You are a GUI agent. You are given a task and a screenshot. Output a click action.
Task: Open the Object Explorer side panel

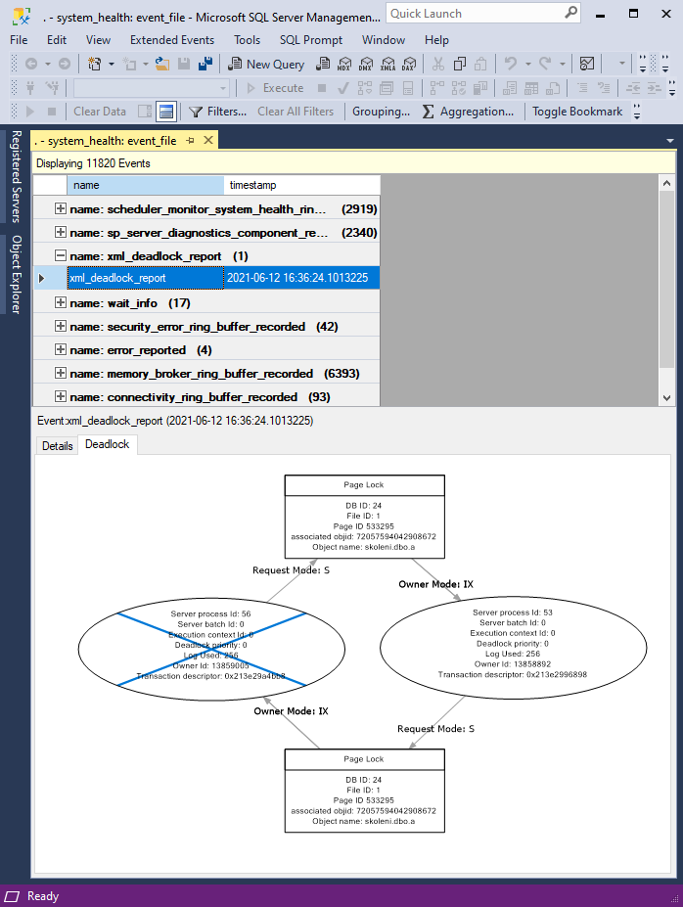(17, 274)
